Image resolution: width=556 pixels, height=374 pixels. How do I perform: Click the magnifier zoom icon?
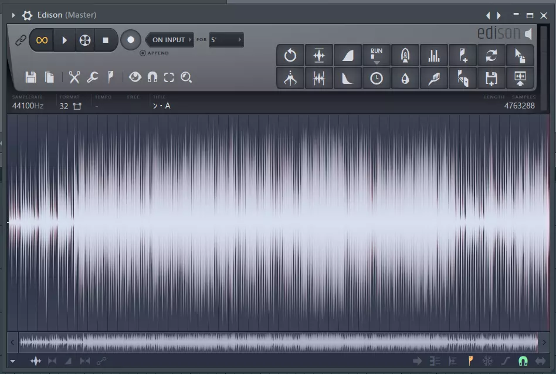tap(187, 77)
